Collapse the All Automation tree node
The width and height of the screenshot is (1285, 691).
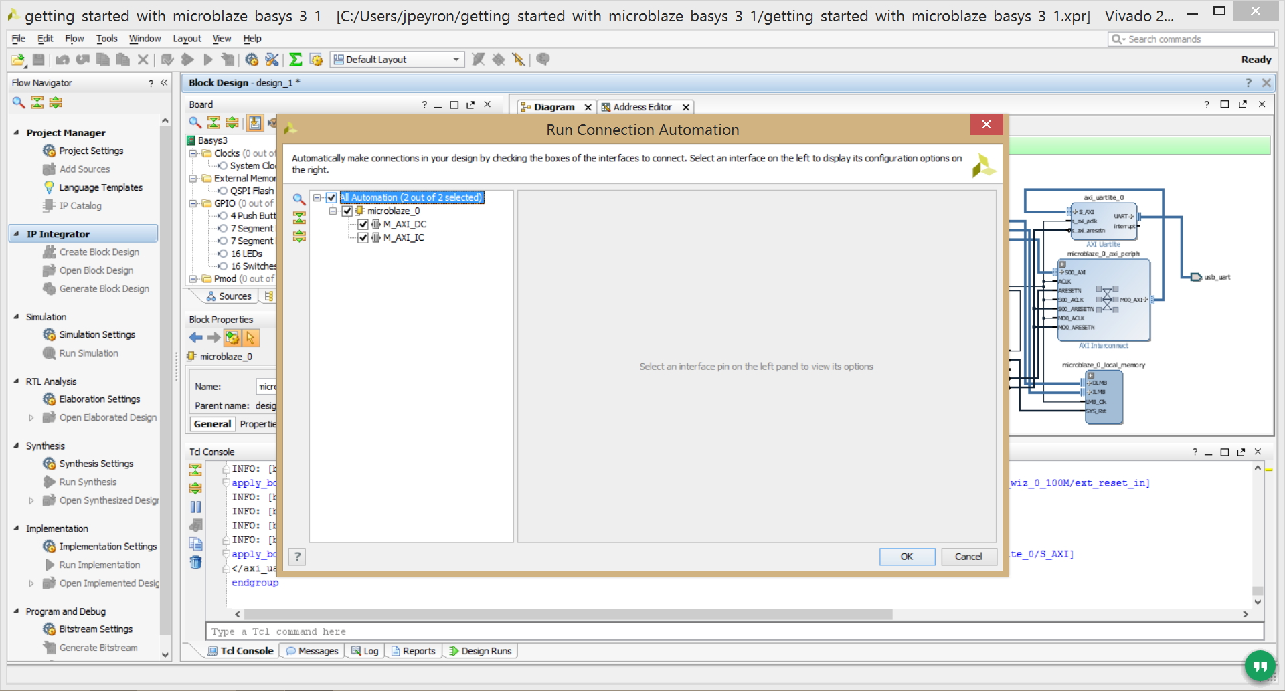(317, 197)
